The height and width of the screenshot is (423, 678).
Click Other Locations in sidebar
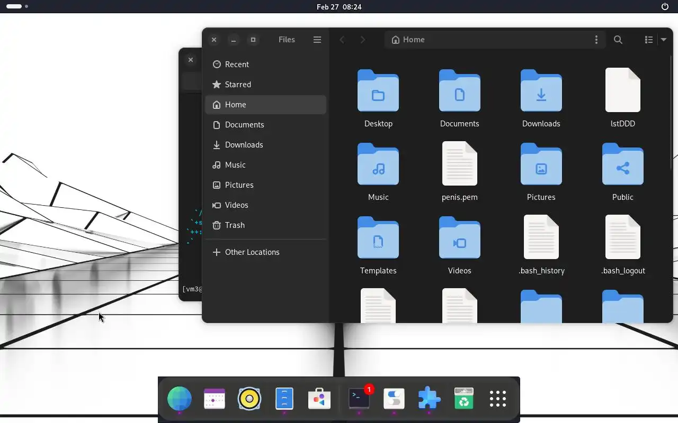[265, 252]
